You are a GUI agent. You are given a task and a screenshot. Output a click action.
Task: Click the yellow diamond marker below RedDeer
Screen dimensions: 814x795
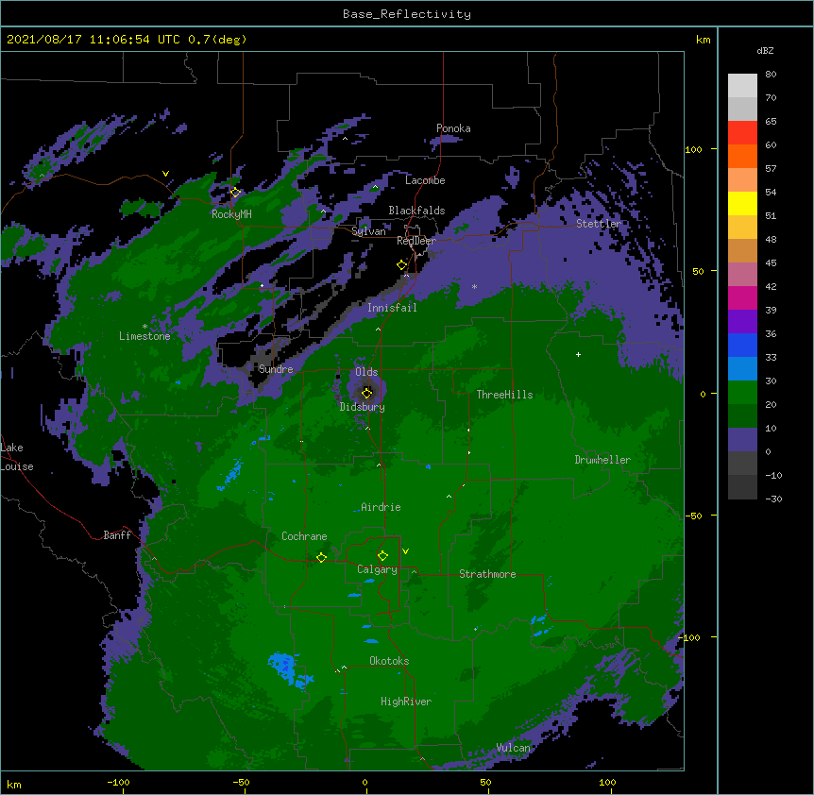click(x=401, y=265)
